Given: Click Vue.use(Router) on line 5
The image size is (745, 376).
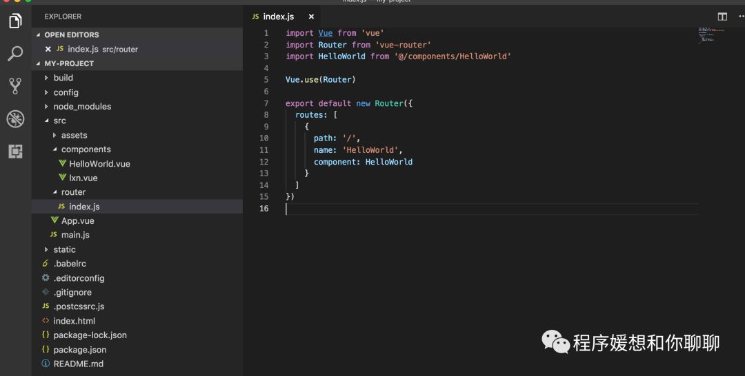Looking at the screenshot, I should (x=321, y=79).
